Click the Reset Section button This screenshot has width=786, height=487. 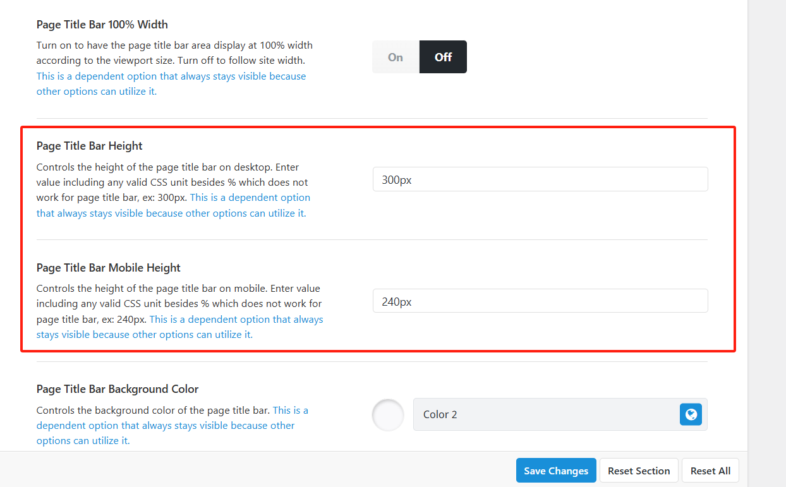[x=638, y=471]
